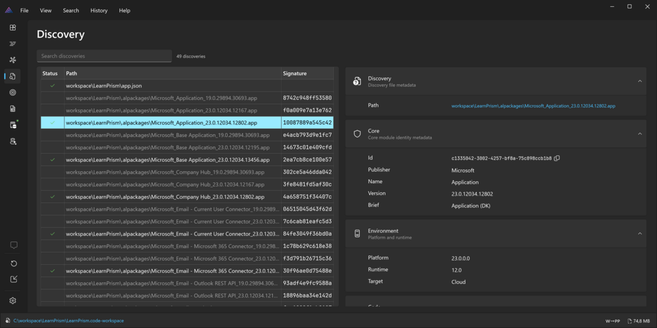This screenshot has width=657, height=328.
Task: Open the settings gear icon
Action: [13, 301]
